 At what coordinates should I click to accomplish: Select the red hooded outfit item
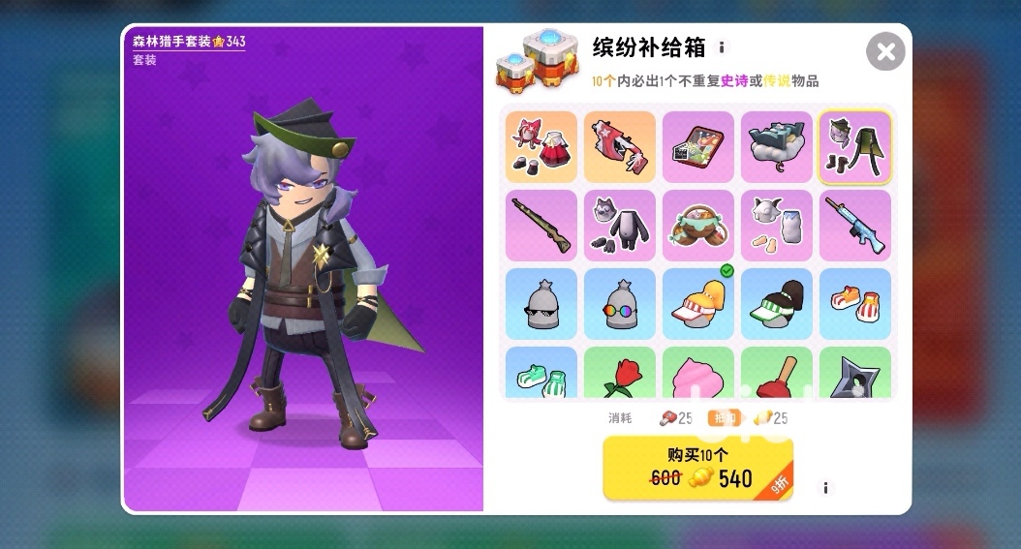541,147
